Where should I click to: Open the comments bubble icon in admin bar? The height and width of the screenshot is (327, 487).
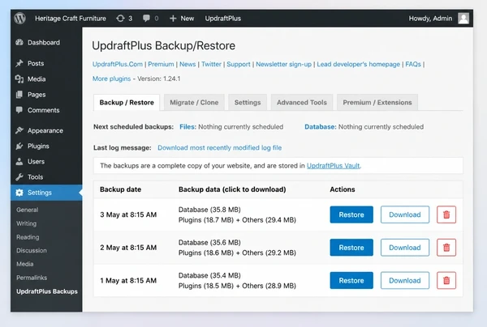click(146, 19)
